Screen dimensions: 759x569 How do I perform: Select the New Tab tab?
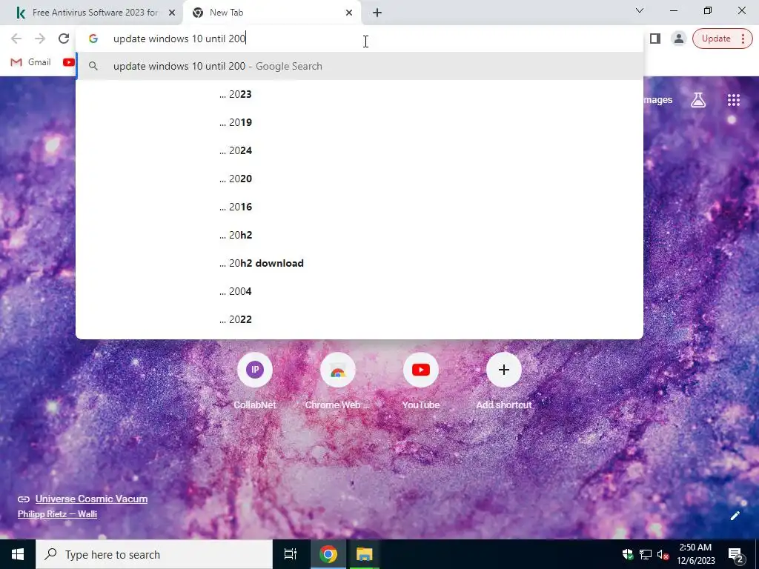[272, 13]
